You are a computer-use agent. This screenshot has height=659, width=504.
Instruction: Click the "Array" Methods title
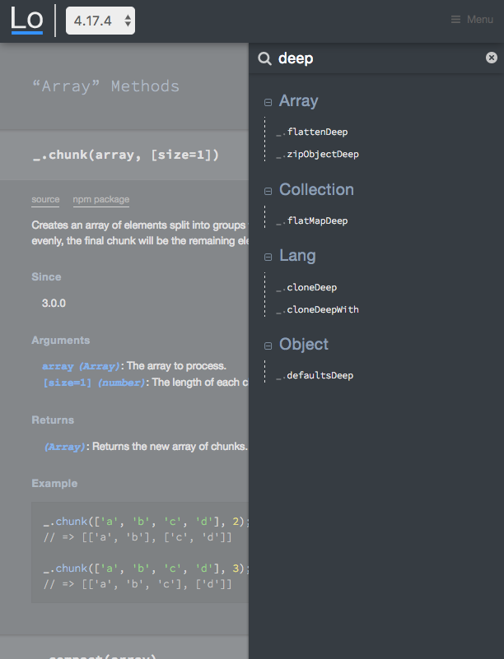[106, 86]
